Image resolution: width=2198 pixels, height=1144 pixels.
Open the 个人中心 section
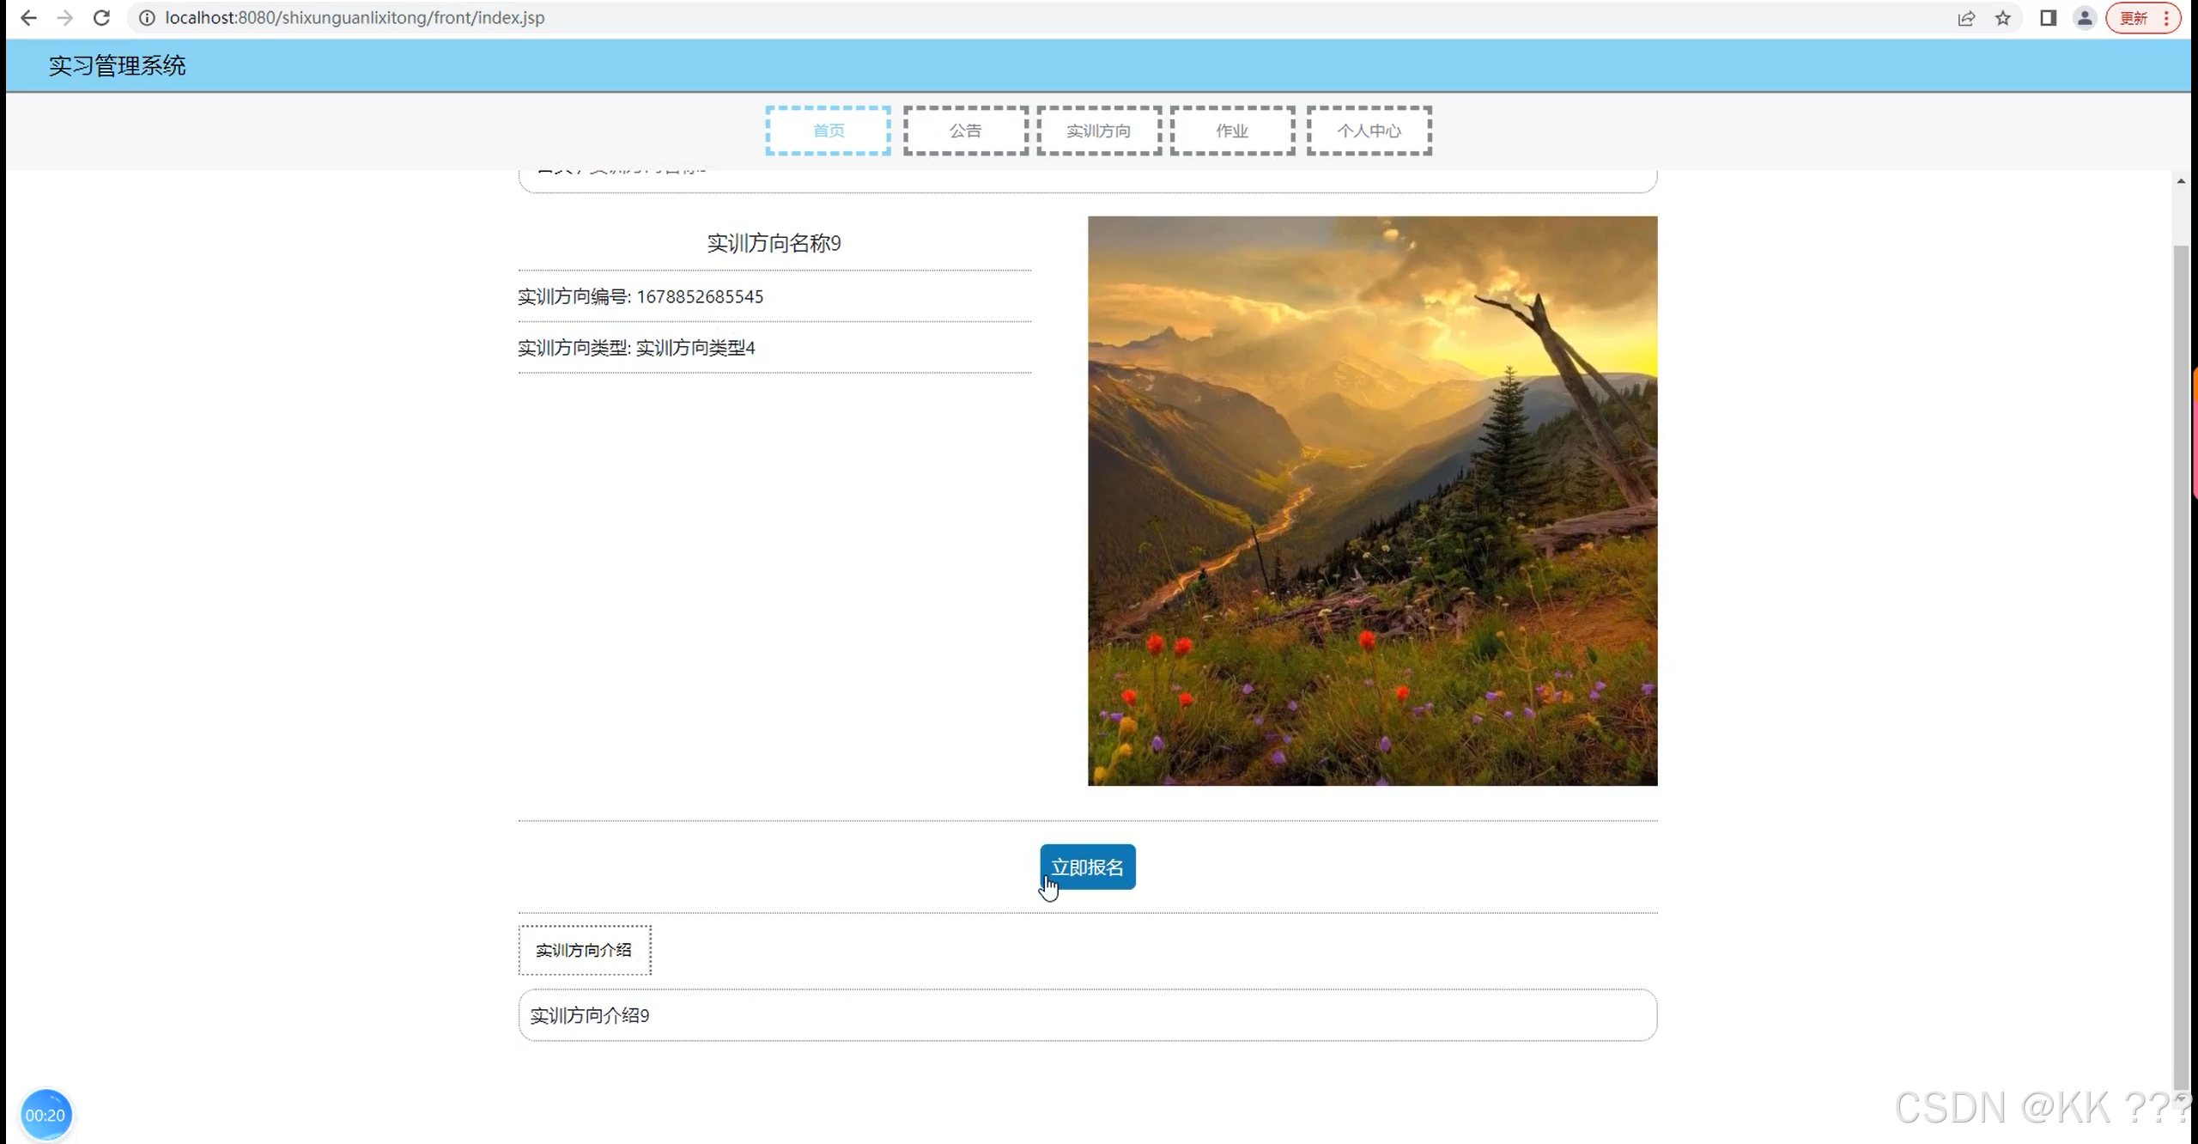click(1369, 130)
